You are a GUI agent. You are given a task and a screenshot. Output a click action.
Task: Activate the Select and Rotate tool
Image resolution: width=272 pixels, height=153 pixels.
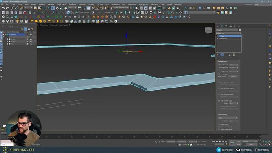click(57, 8)
